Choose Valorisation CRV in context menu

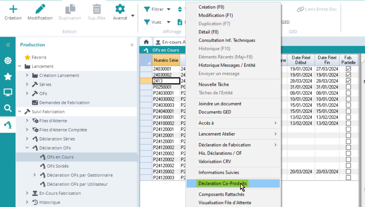[215, 161]
